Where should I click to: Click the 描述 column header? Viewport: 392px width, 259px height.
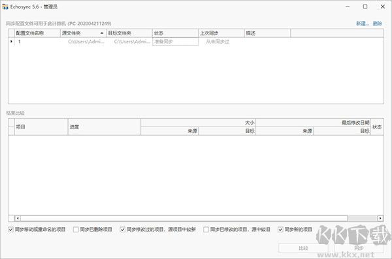point(267,33)
